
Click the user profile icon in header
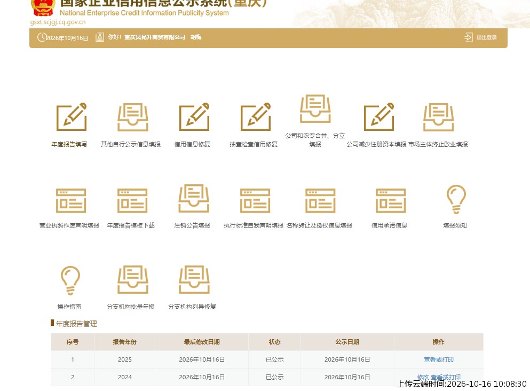pos(100,37)
